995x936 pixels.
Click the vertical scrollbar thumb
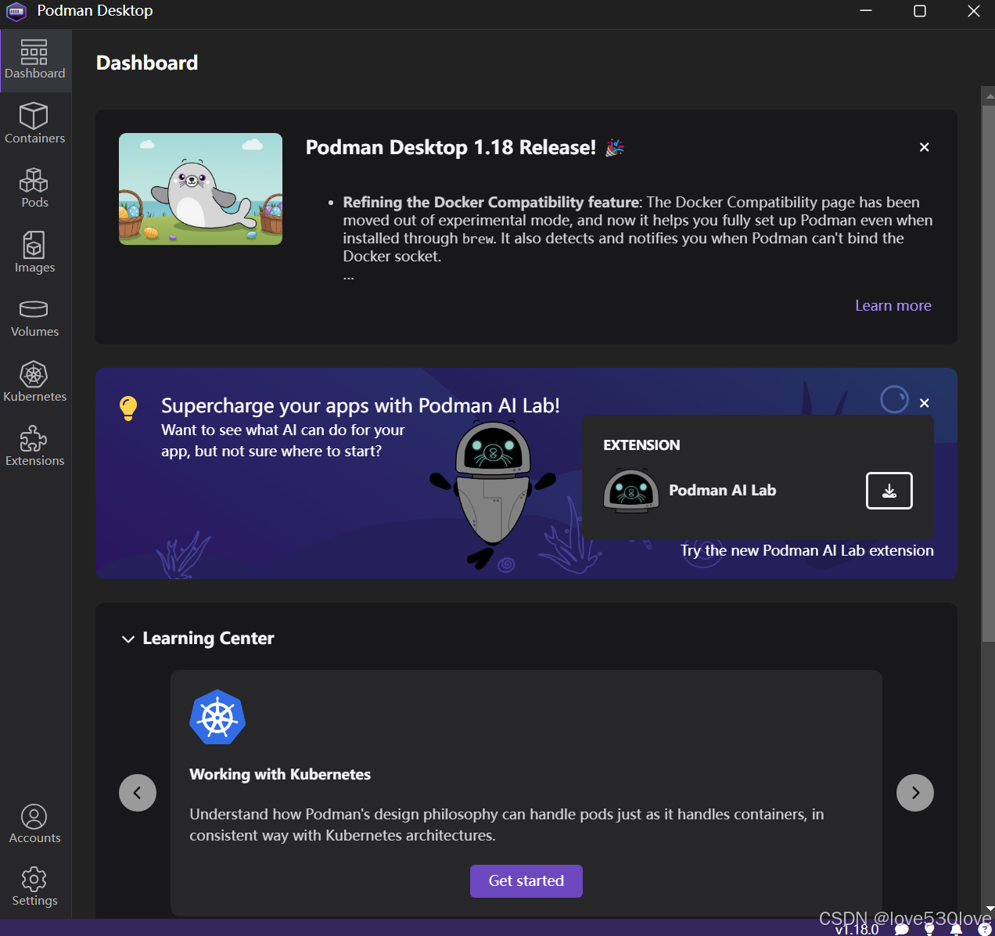(989, 373)
